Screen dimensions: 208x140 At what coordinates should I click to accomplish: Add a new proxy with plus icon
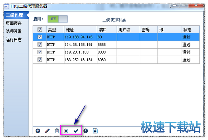click(x=38, y=131)
